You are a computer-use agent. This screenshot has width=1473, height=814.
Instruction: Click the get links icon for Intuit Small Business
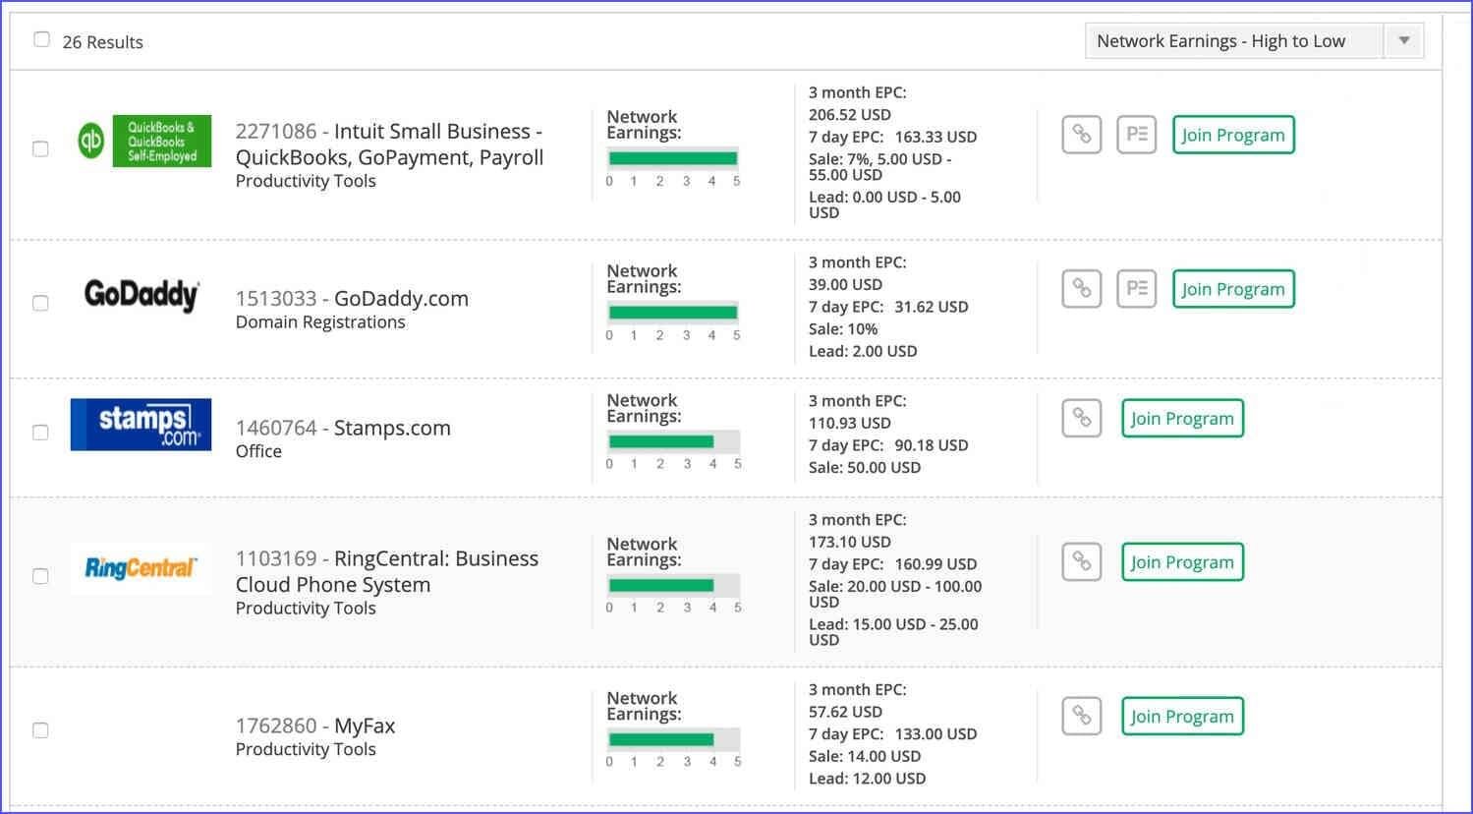tap(1081, 135)
